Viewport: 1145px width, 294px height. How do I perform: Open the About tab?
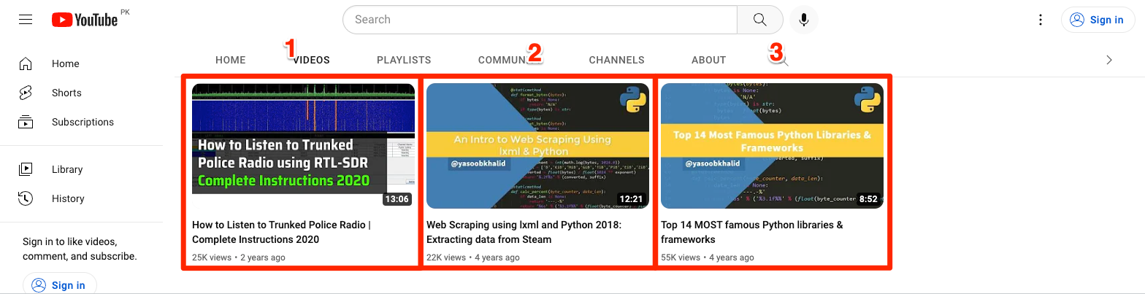[708, 61]
